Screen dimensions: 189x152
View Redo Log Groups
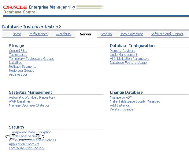[22, 71]
